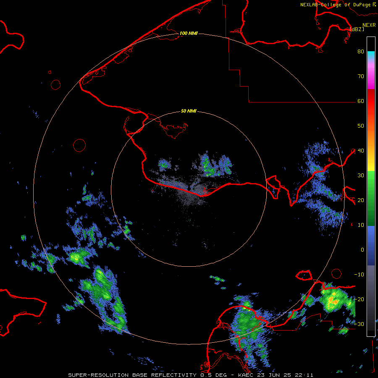Click the 10 value on the dBZ scale
Screen dimensions: 378x378
pyautogui.click(x=361, y=225)
